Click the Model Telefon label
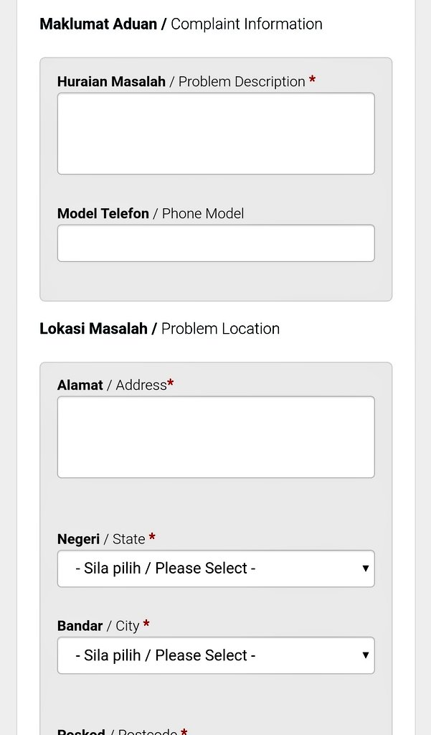Viewport: 431px width, 735px height. (103, 214)
